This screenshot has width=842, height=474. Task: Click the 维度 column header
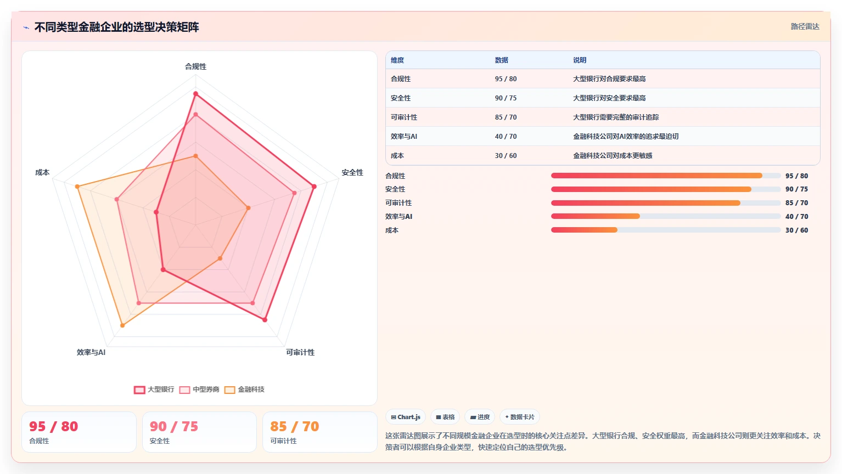397,60
